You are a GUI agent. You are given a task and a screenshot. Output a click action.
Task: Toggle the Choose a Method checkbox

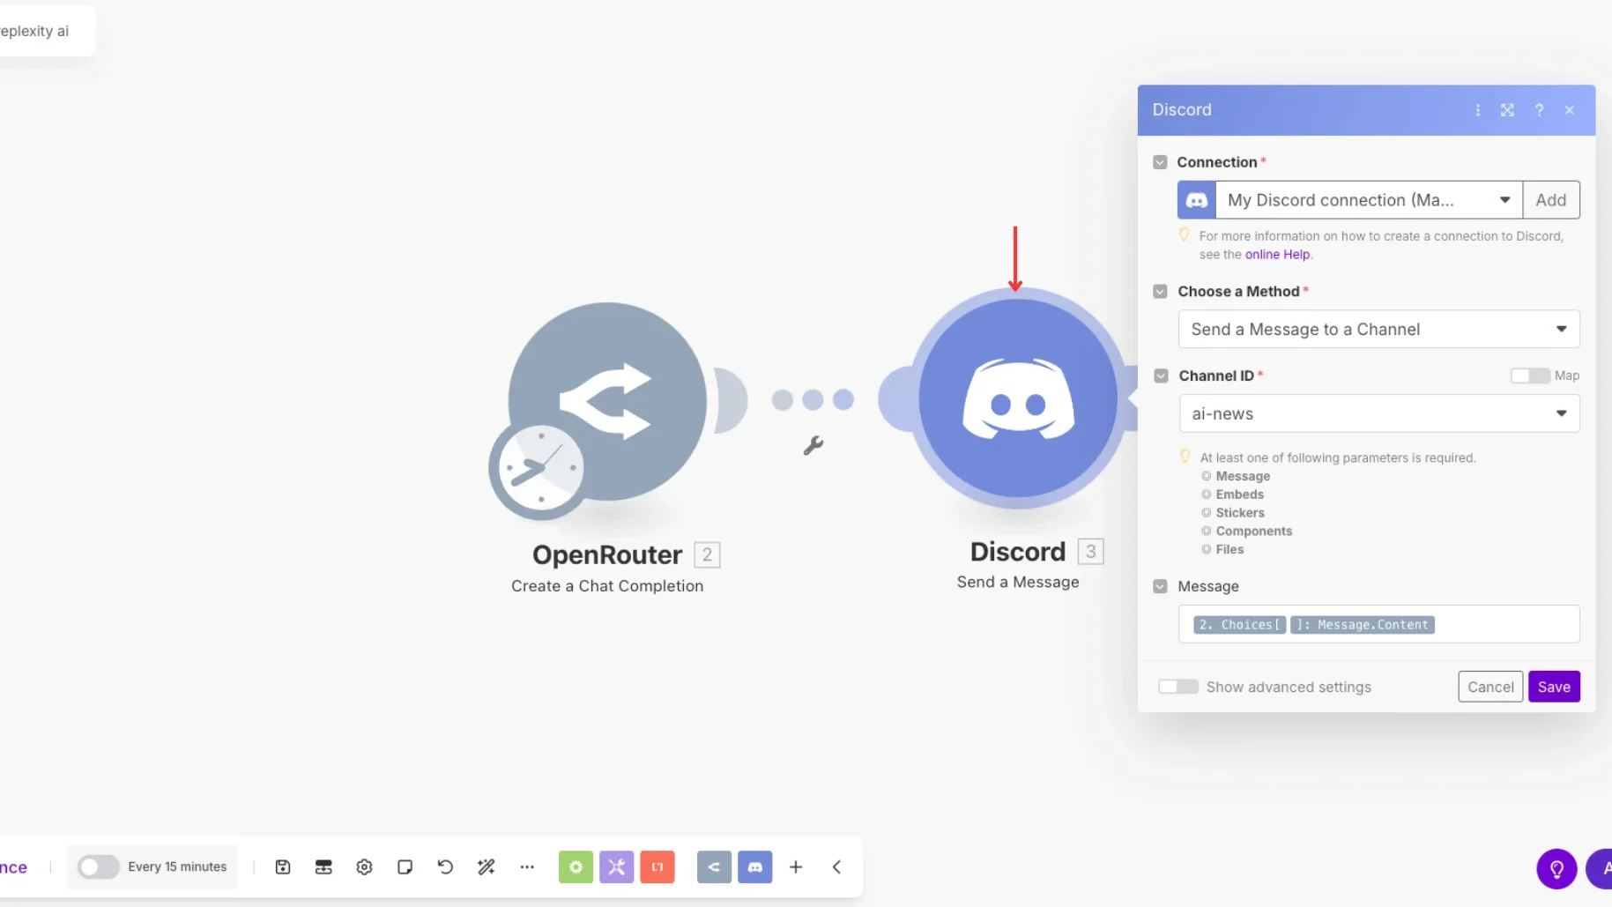[1160, 292]
